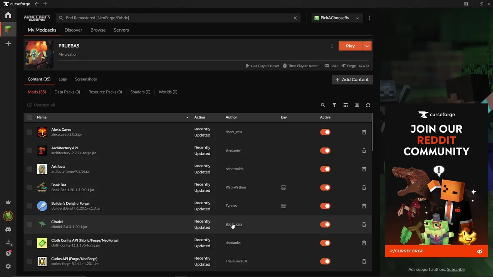493x277 pixels.
Task: Toggle Architectury API active switch
Action: point(325,150)
